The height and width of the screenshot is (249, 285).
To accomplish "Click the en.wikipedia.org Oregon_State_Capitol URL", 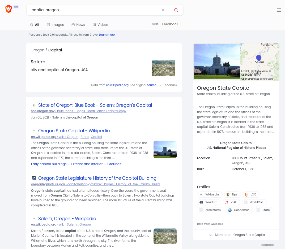I will pos(66,137).
